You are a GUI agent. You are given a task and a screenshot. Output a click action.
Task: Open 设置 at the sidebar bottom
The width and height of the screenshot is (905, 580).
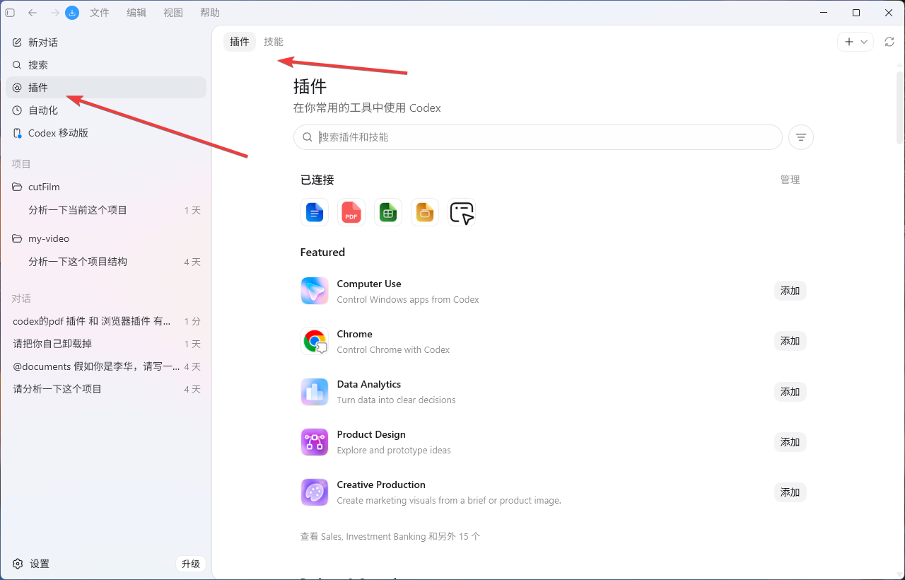31,564
